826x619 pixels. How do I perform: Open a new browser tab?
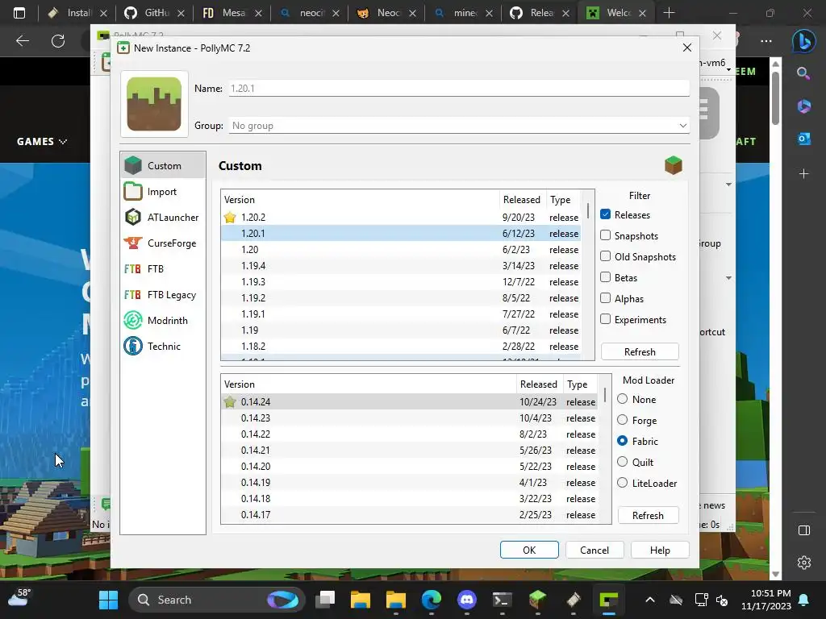click(x=669, y=13)
